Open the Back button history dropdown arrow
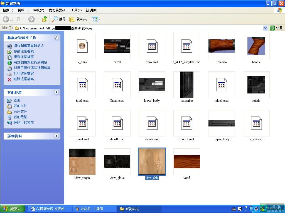The image size is (285, 213). pos(24,19)
